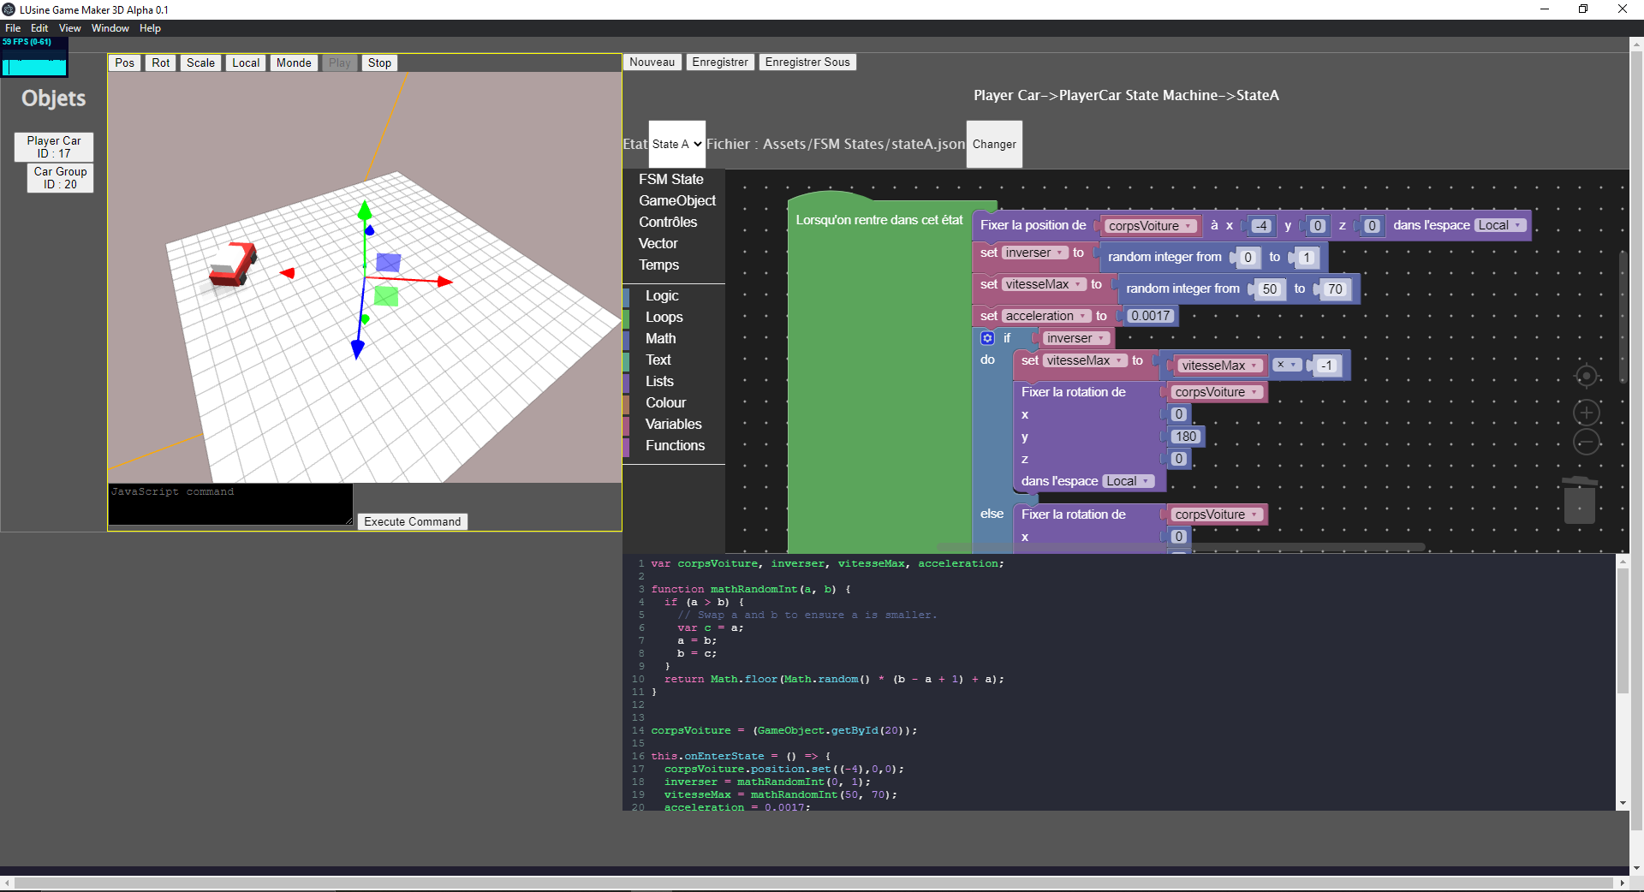Image resolution: width=1644 pixels, height=892 pixels.
Task: Select the Rot transform mode
Action: point(161,62)
